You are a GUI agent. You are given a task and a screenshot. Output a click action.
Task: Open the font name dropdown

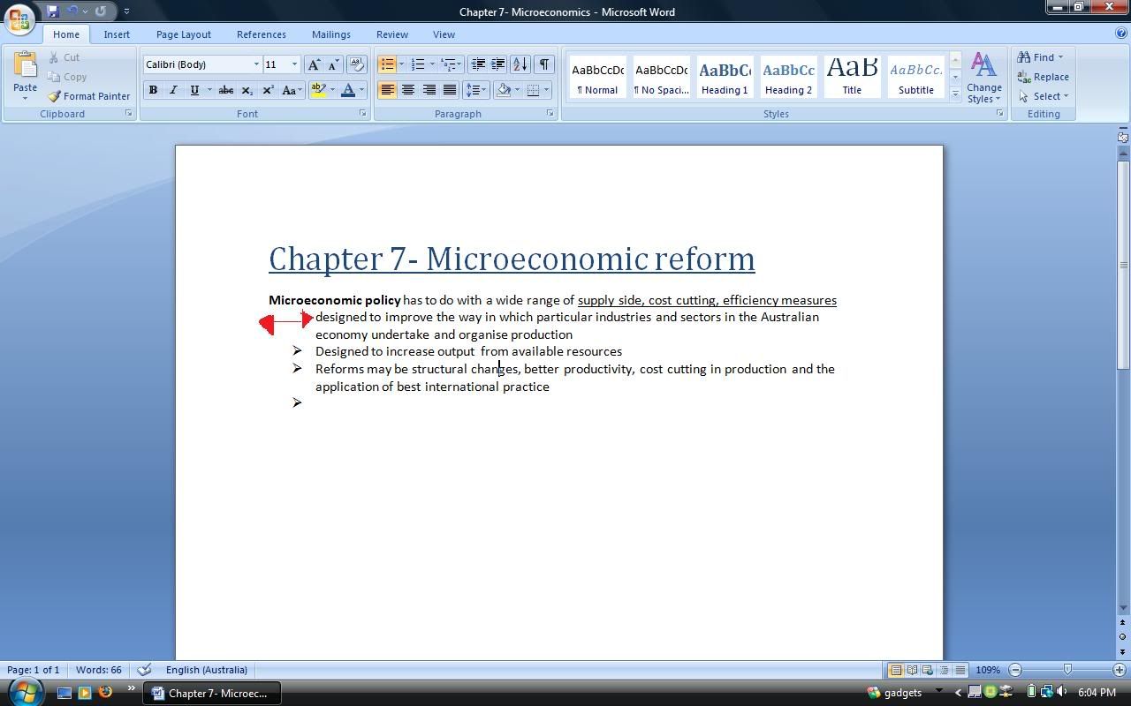256,64
